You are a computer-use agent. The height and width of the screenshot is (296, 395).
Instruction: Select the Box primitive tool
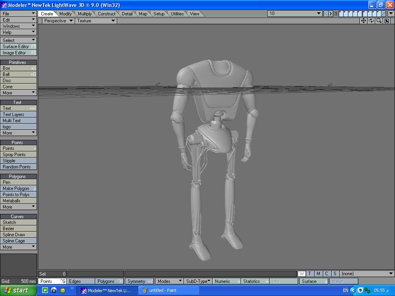(19, 68)
